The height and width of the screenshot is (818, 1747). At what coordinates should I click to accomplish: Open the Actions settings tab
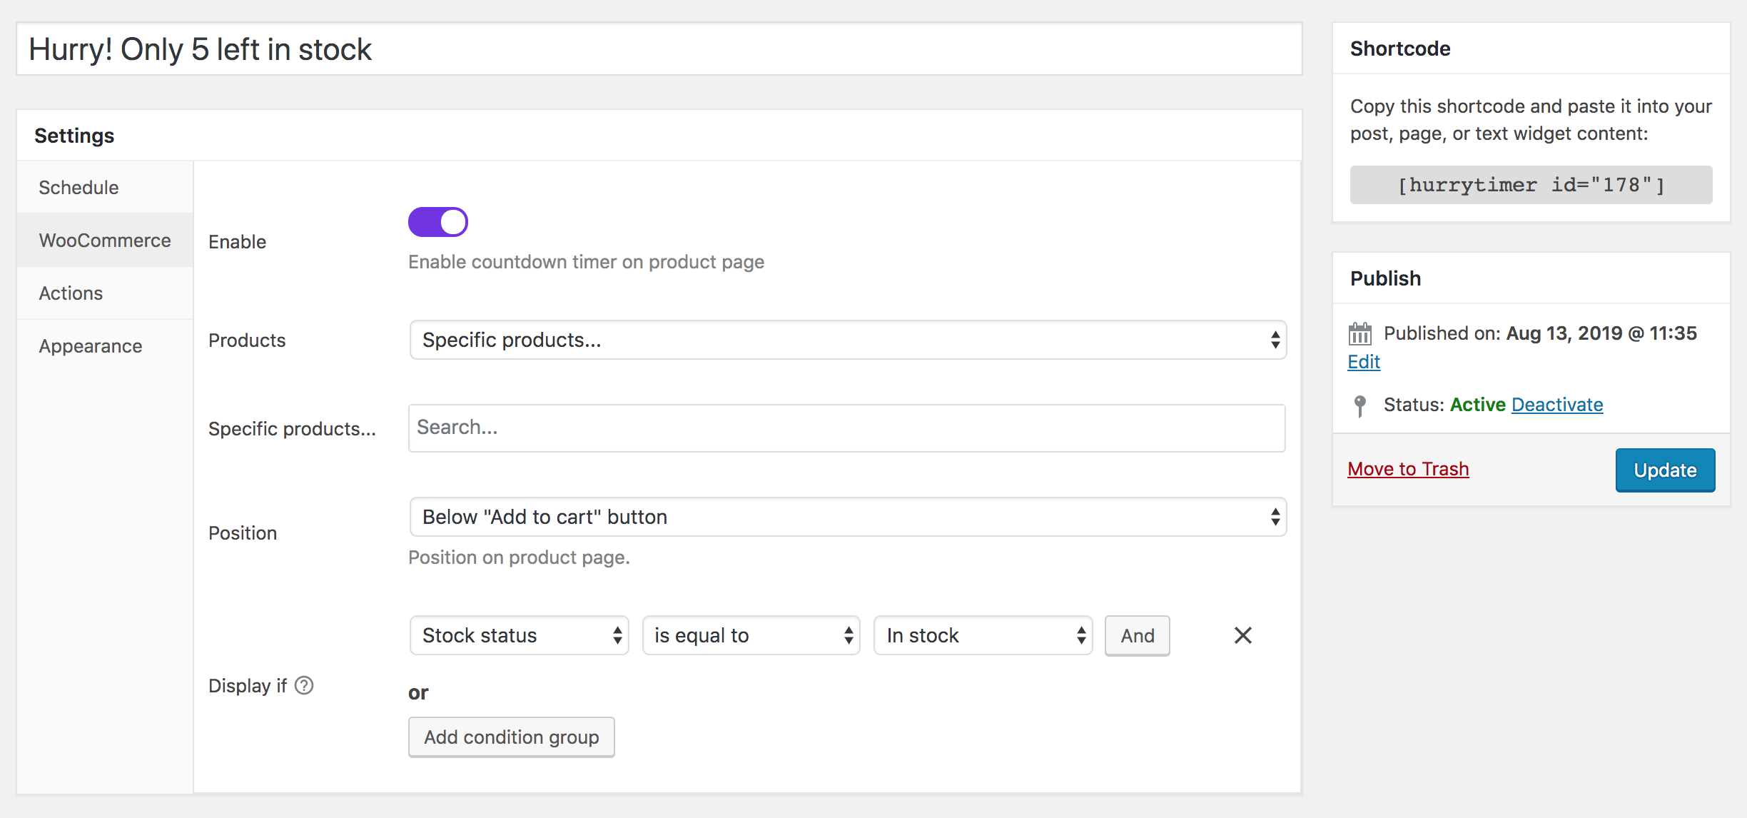(71, 293)
